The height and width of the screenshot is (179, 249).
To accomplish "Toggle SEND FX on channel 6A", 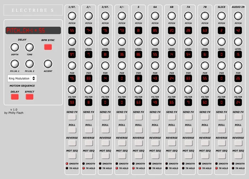I will pyautogui.click(x=155, y=117).
